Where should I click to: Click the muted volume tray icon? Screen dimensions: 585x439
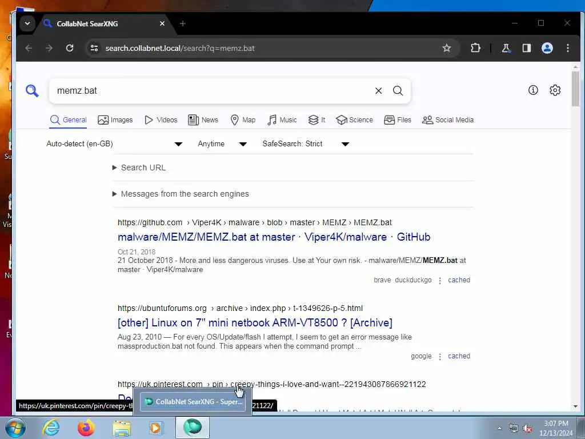click(x=527, y=428)
